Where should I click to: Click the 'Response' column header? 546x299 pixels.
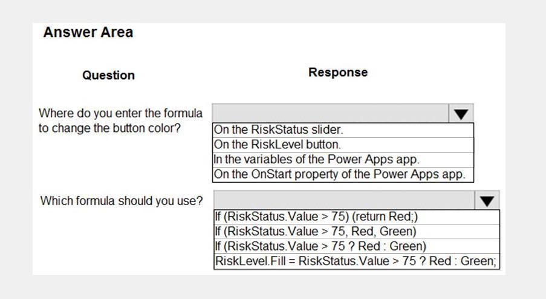click(x=338, y=73)
